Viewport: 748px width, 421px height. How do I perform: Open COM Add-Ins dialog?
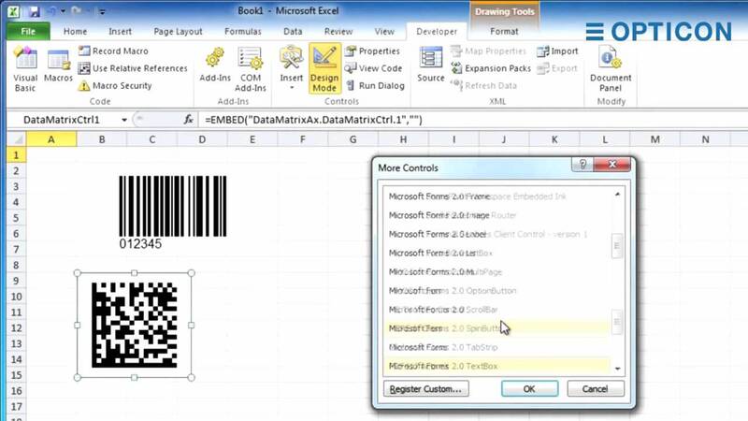coord(253,67)
